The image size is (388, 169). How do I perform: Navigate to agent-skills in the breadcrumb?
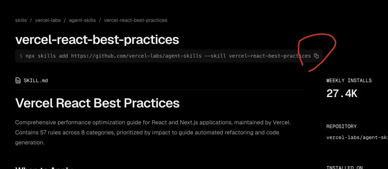[x=82, y=20]
